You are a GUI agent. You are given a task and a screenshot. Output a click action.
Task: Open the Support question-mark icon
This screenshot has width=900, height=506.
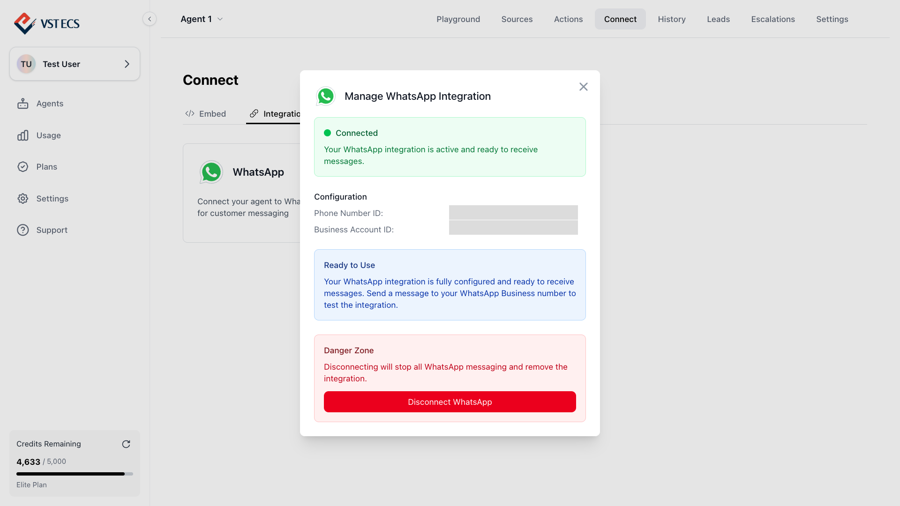(23, 230)
